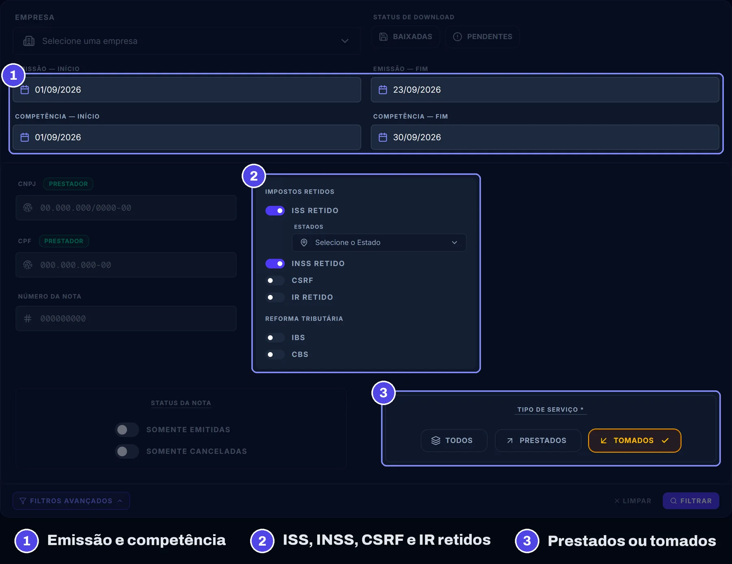
Task: Select Todos service type
Action: (x=454, y=440)
